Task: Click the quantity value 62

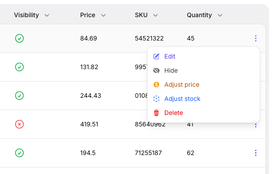Action: tap(190, 153)
